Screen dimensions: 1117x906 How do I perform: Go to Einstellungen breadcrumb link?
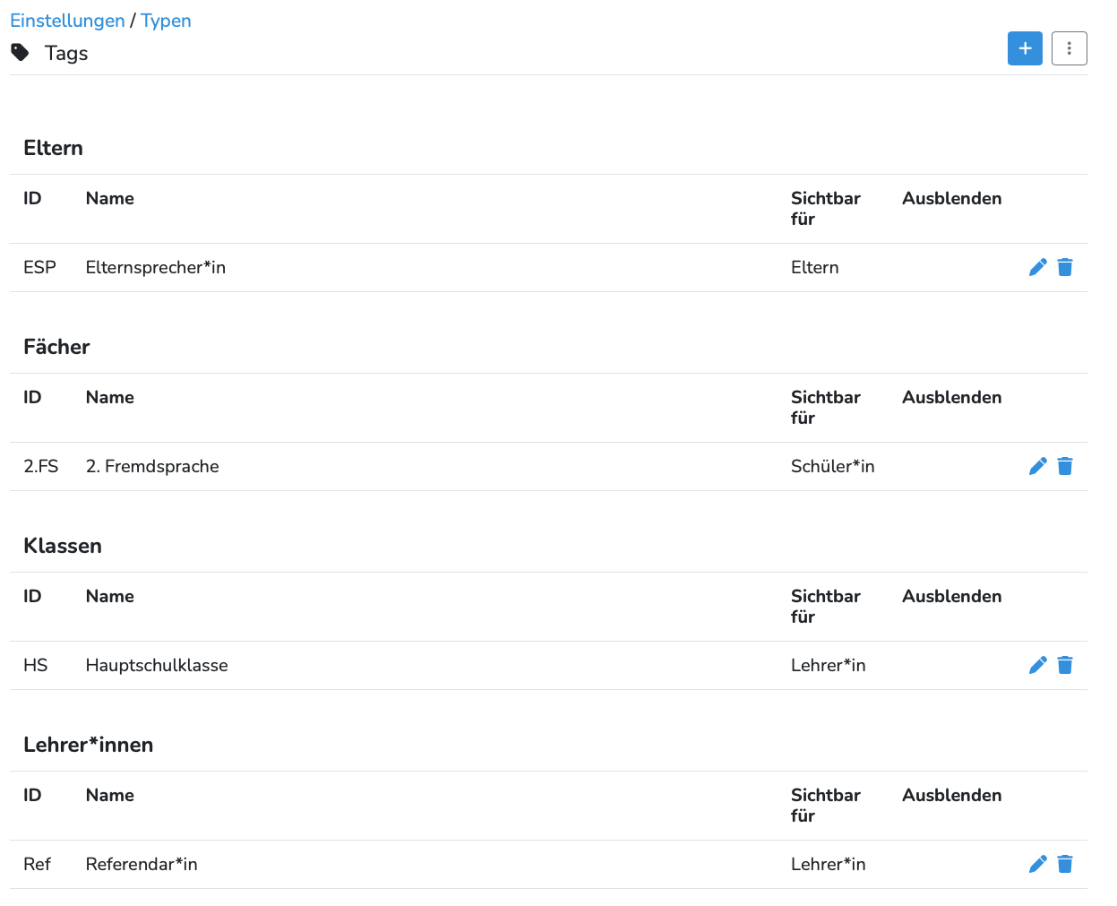click(x=67, y=21)
